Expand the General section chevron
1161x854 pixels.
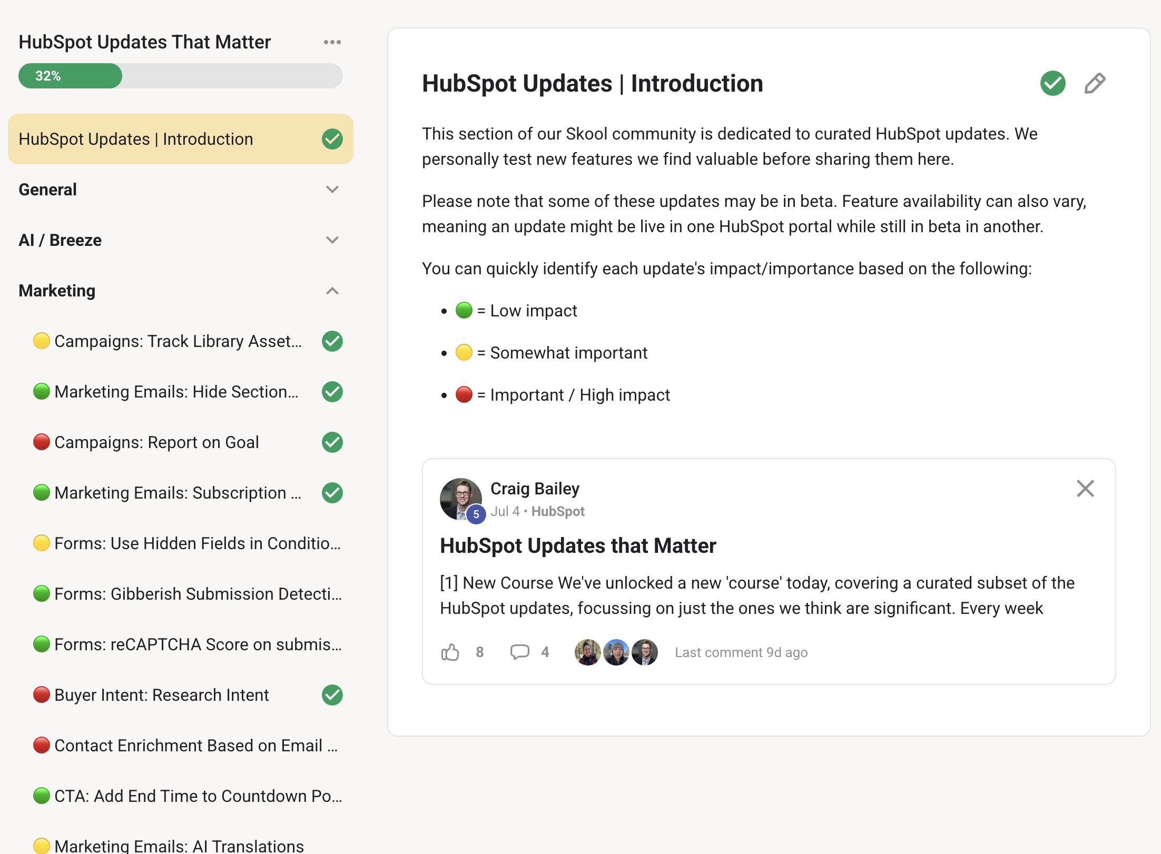332,190
